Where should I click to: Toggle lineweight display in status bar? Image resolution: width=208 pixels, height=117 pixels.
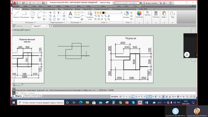click(156, 97)
